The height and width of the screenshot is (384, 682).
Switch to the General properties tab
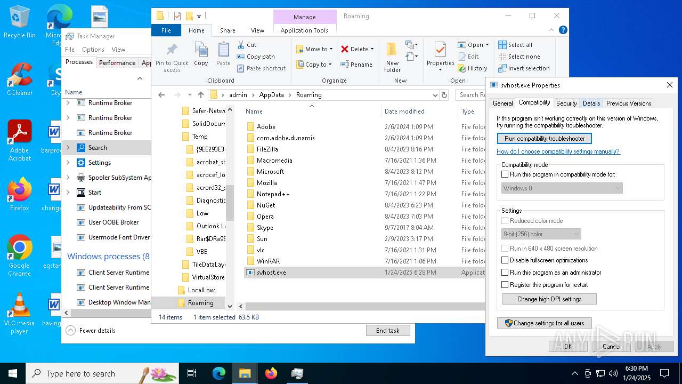[502, 103]
